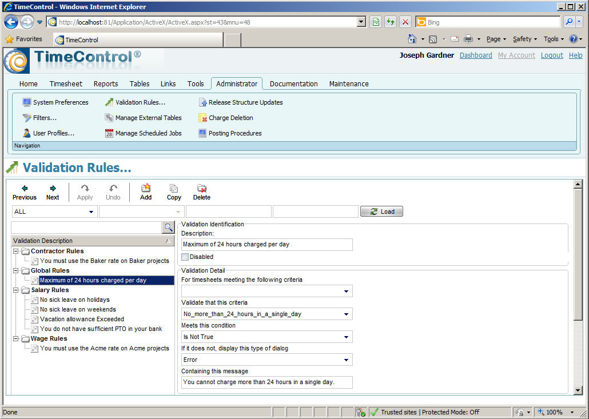This screenshot has height=419, width=589.
Task: Click the browser Print icon
Action: tap(468, 39)
